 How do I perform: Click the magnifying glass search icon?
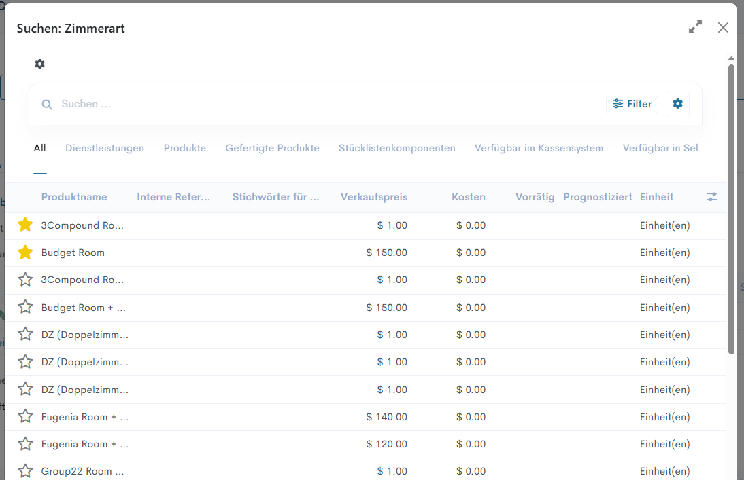tap(47, 105)
